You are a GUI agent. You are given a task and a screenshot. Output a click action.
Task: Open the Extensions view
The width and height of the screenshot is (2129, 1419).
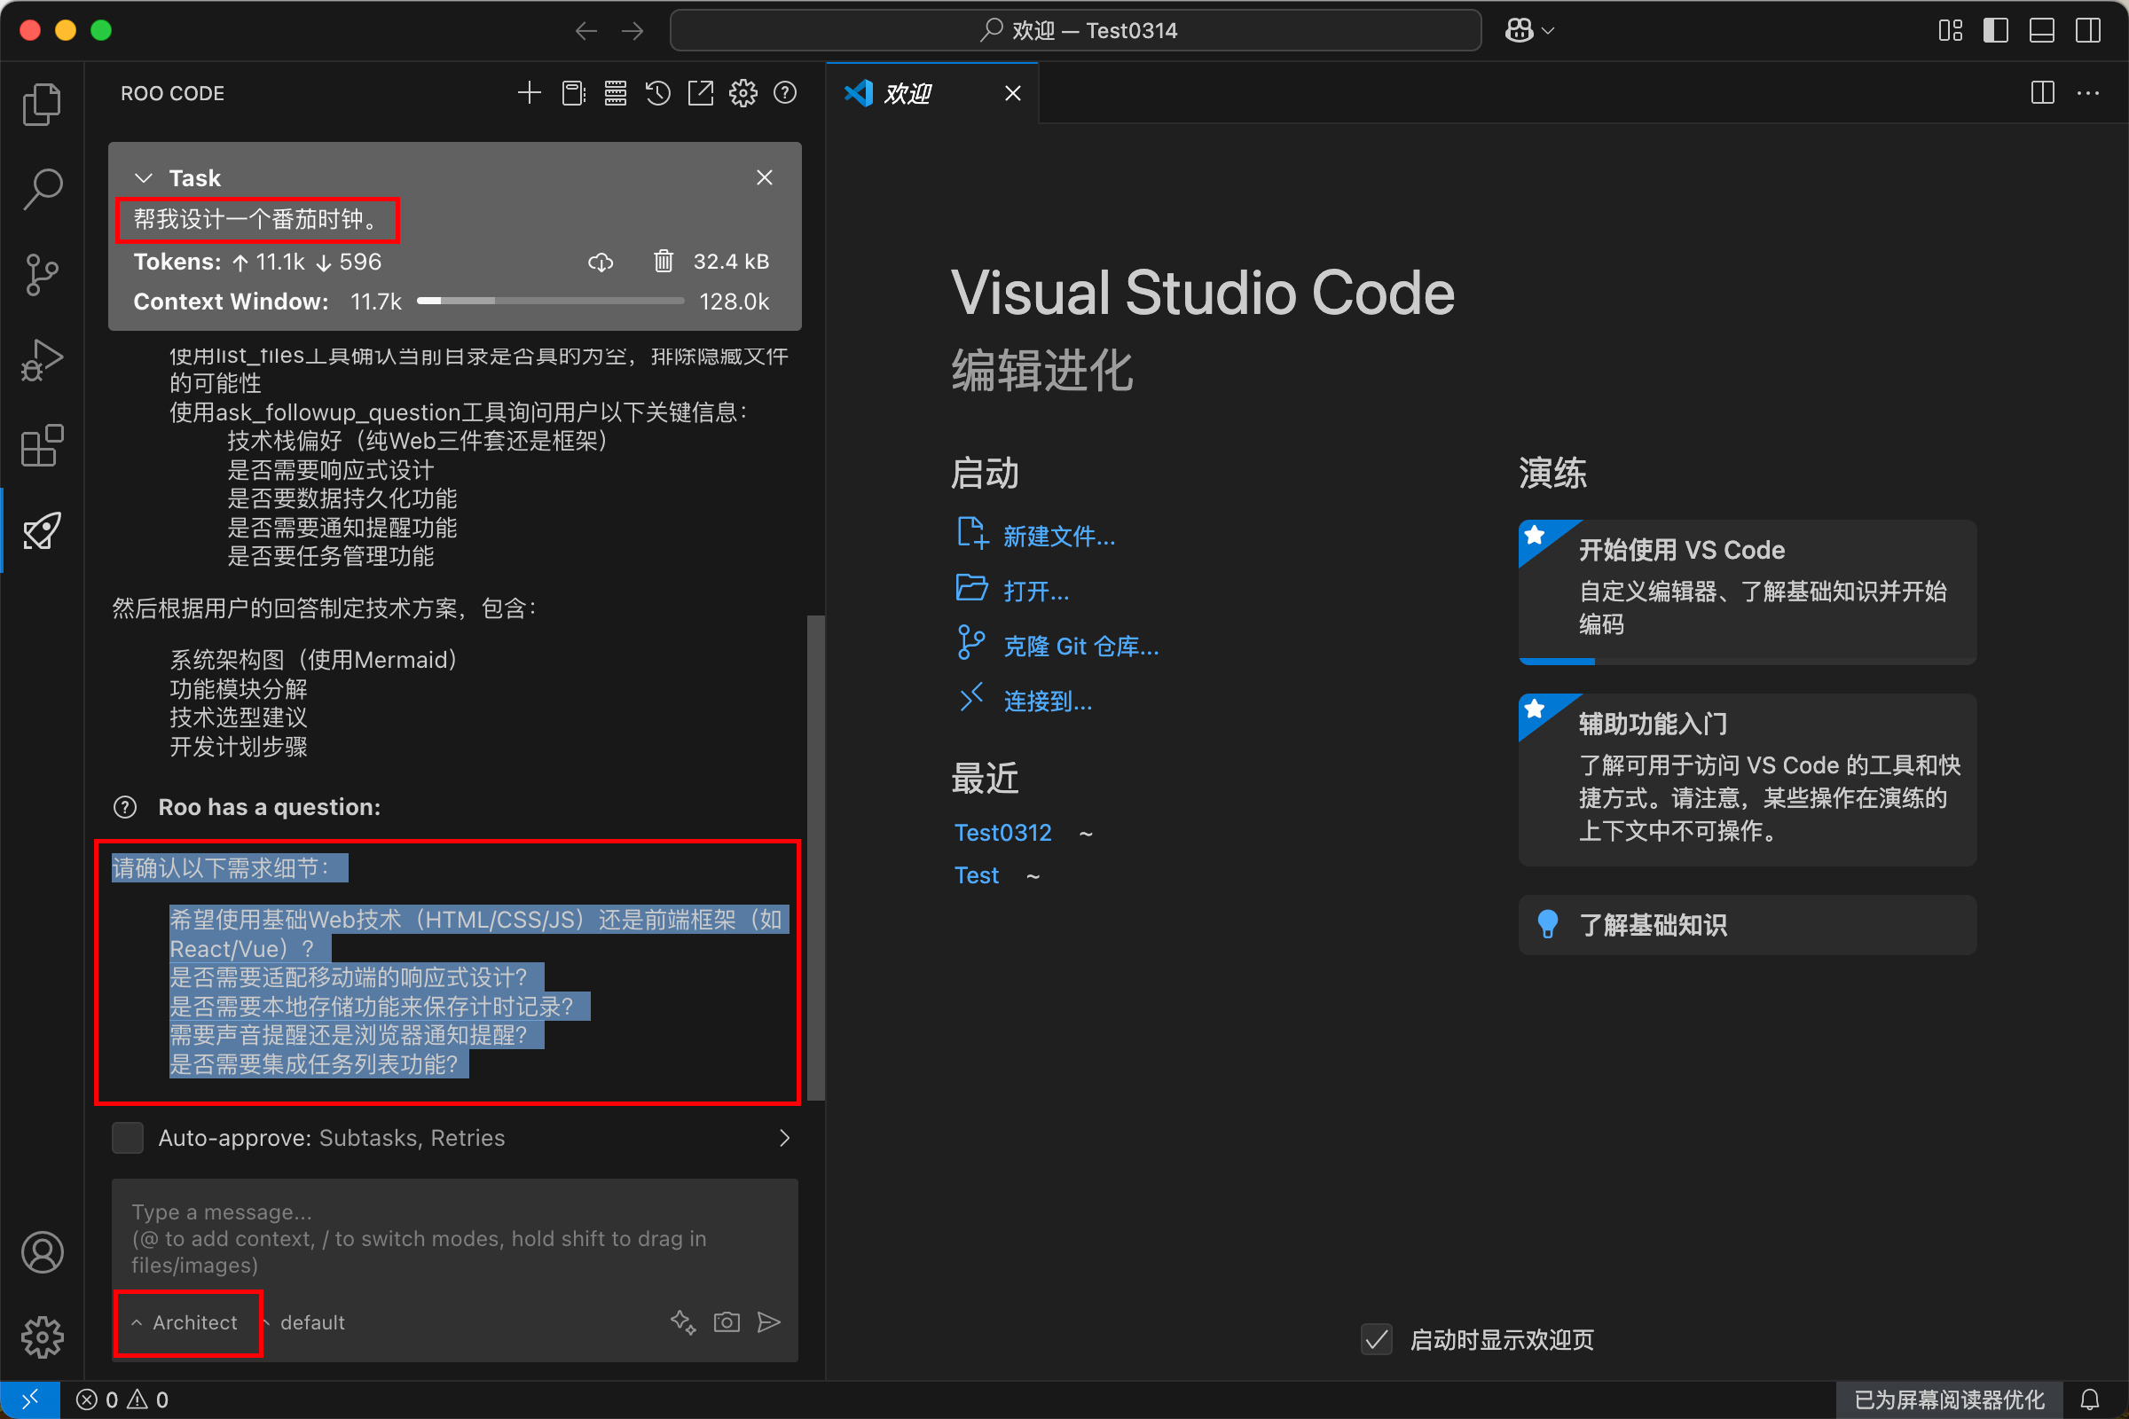(x=42, y=446)
